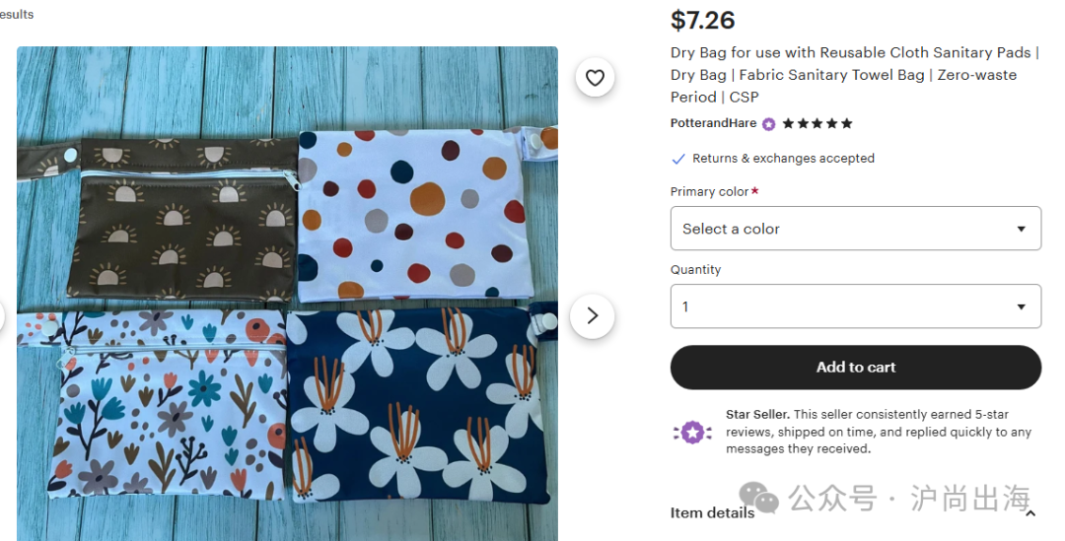Click Returns & exchanges accepted text

[783, 159]
